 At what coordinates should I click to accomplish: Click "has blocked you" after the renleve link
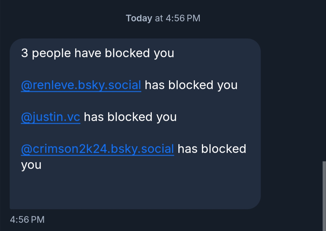pos(191,85)
